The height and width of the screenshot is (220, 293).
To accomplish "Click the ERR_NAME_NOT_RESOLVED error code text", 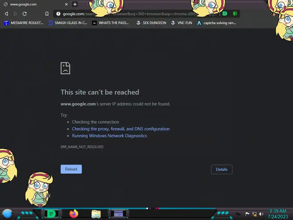I will (82, 147).
